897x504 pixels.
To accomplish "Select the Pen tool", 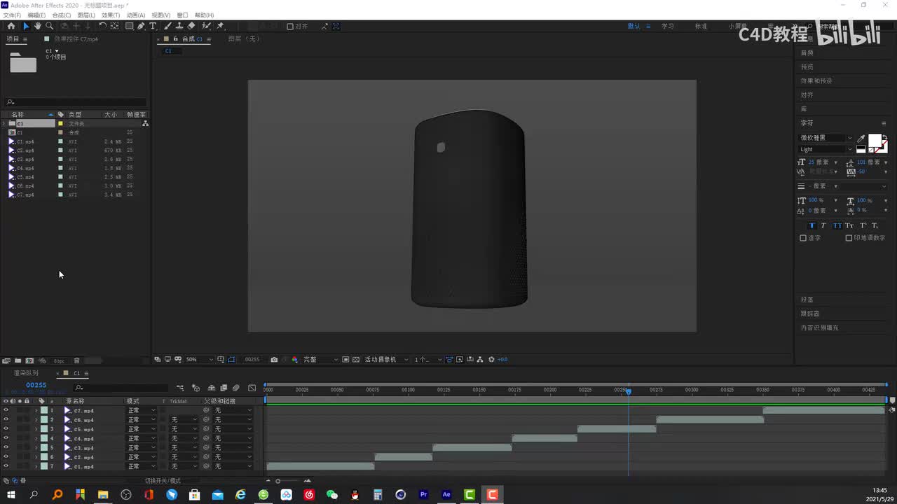I will coord(141,26).
